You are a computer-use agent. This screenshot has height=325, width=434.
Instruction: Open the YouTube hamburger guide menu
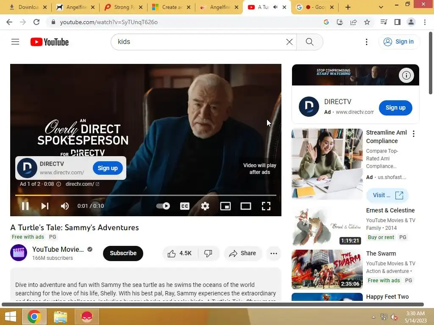click(x=15, y=42)
